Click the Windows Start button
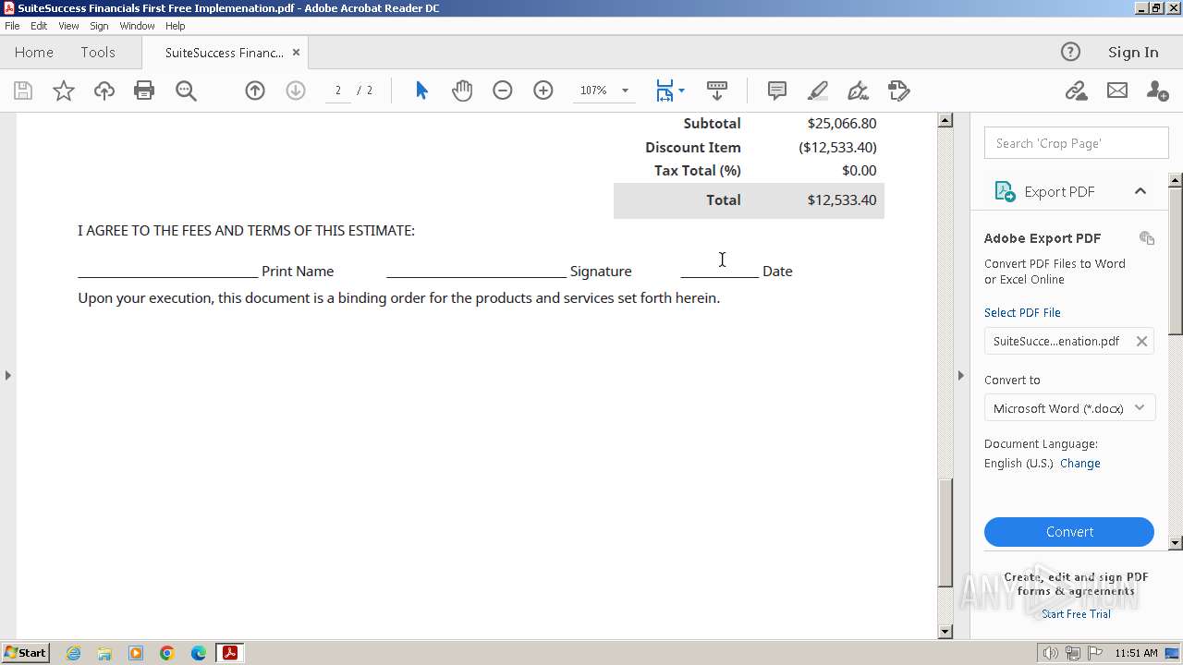Screen dimensions: 1183x665 point(26,653)
